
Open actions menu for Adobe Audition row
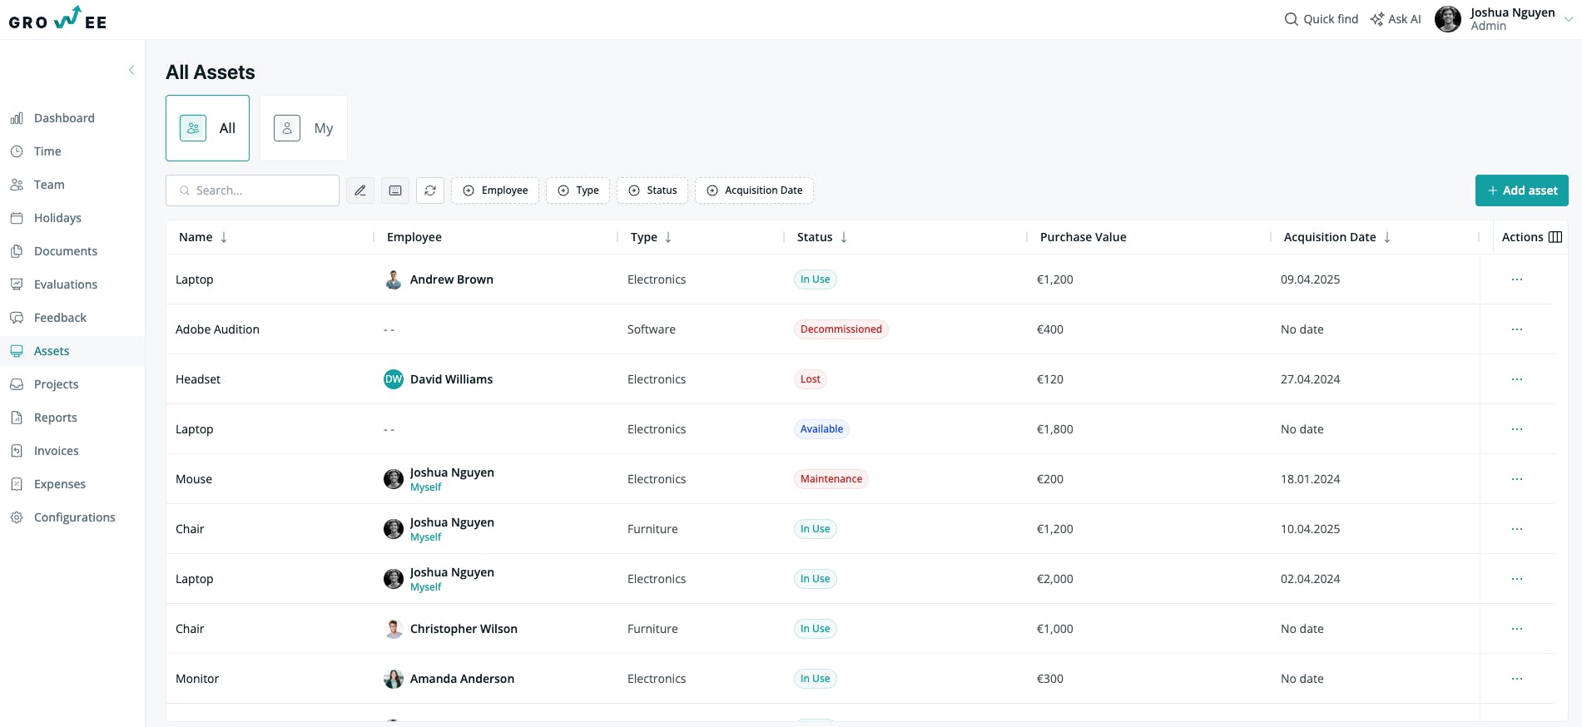point(1517,329)
